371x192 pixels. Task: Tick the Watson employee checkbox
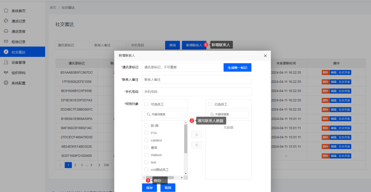point(146,155)
